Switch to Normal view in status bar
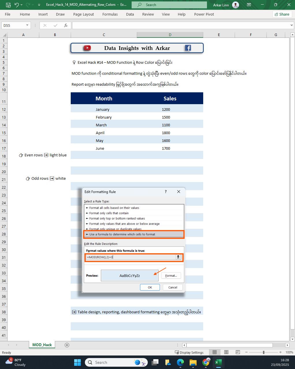This screenshot has height=369, width=295. pos(214,352)
